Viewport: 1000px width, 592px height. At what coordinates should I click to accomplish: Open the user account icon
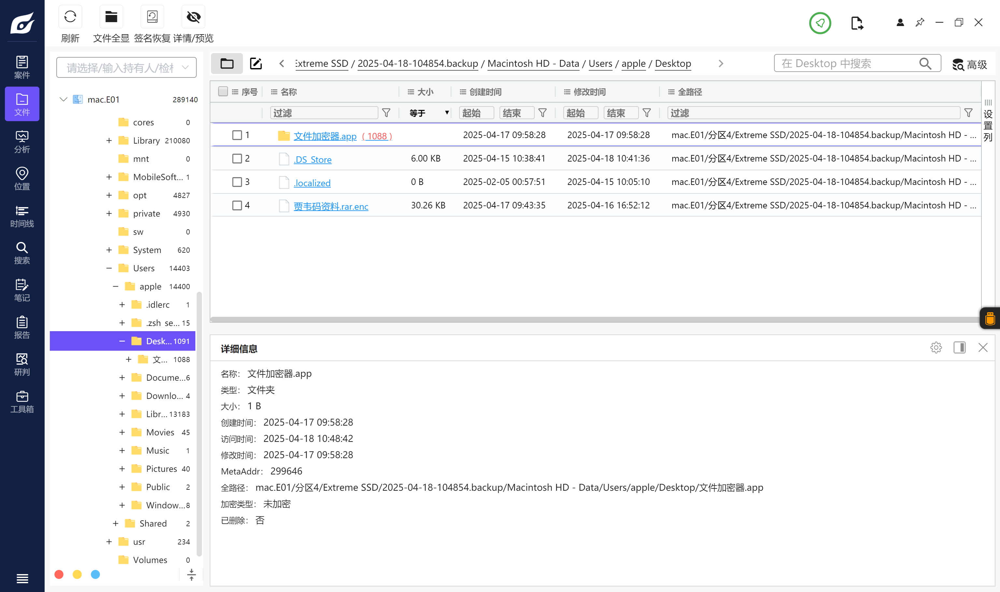point(900,22)
